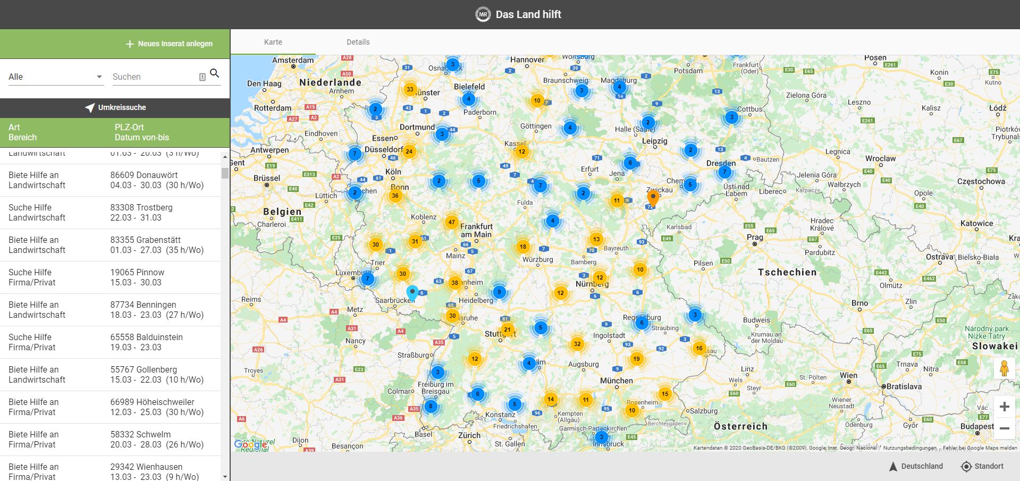
Task: Select the blue pin near Saarbrücken
Action: pyautogui.click(x=412, y=293)
